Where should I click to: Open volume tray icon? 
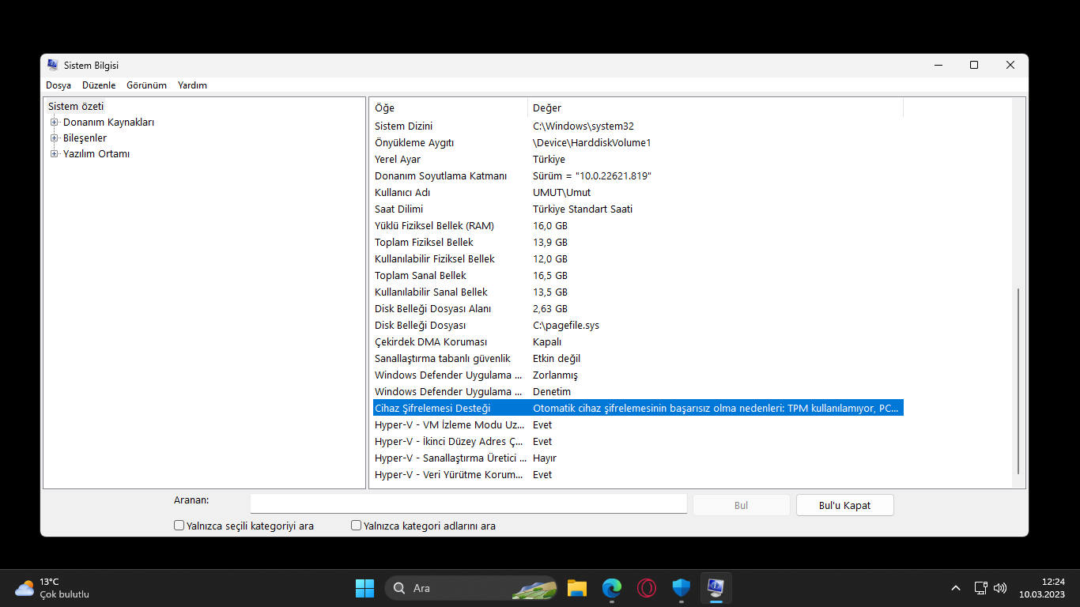click(1000, 588)
